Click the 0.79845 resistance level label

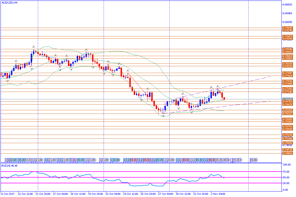(x=288, y=28)
